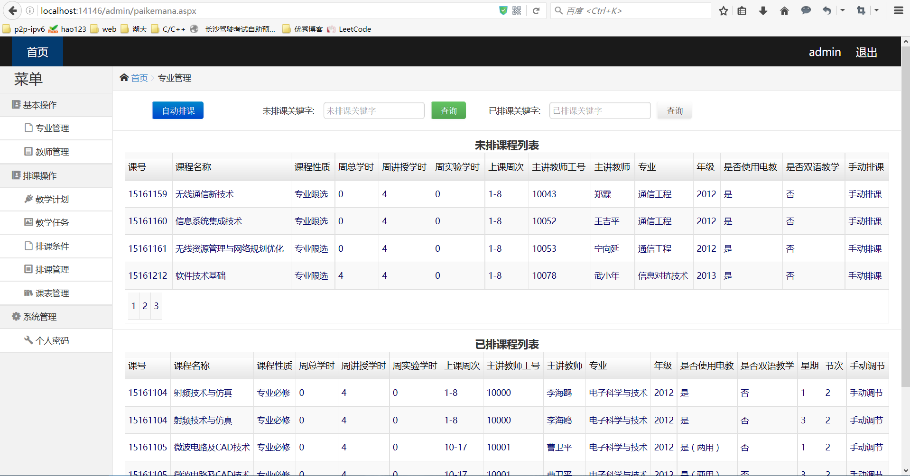The width and height of the screenshot is (910, 476).
Task: Collapse the 基本操作 menu section
Action: click(56, 105)
